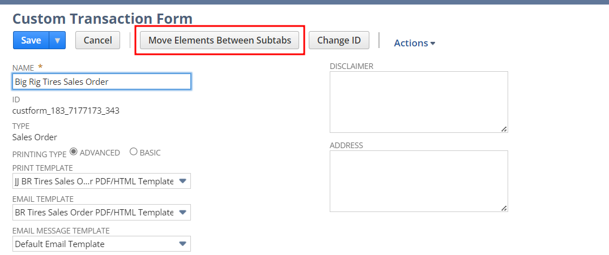The image size is (609, 255).
Task: Click the DISCLAIMER field label
Action: [x=351, y=66]
